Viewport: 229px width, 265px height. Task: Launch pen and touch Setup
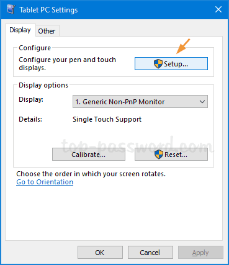coord(171,64)
